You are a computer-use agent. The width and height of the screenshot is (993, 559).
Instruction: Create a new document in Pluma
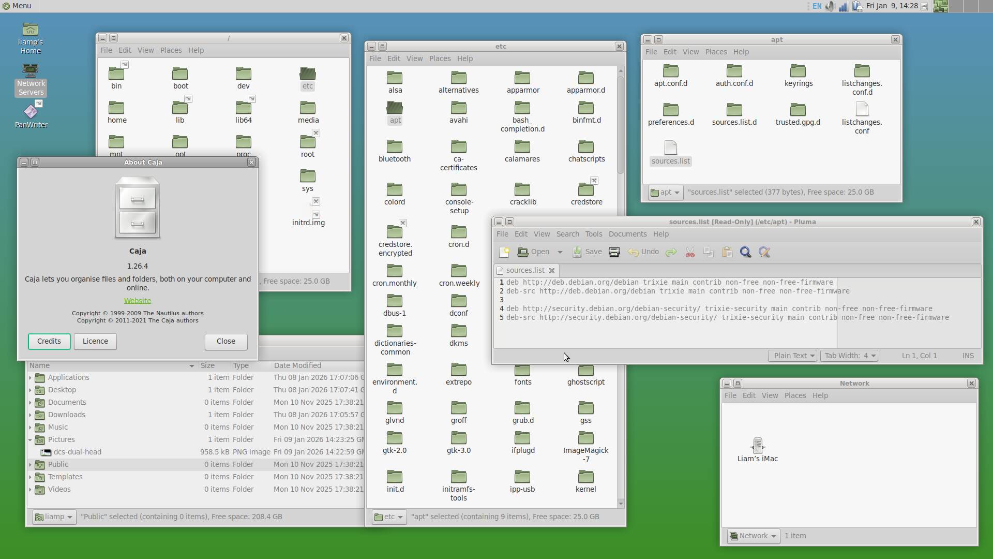click(x=504, y=252)
